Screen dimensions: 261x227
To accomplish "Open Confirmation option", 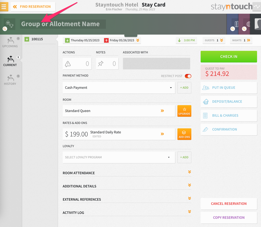I will click(x=229, y=130).
